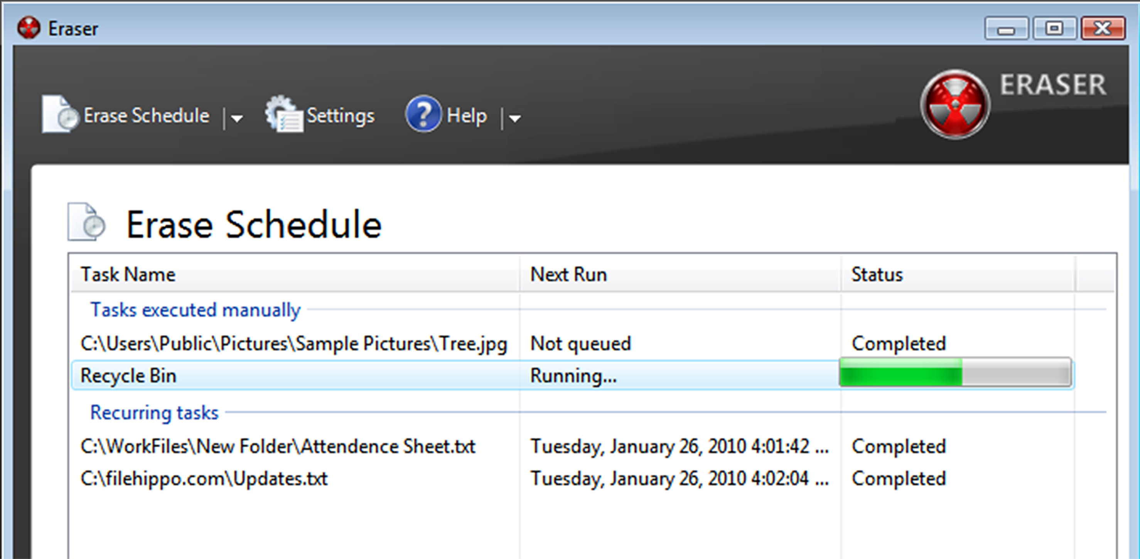
Task: Expand the Erase Schedule dropdown arrow
Action: 237,118
